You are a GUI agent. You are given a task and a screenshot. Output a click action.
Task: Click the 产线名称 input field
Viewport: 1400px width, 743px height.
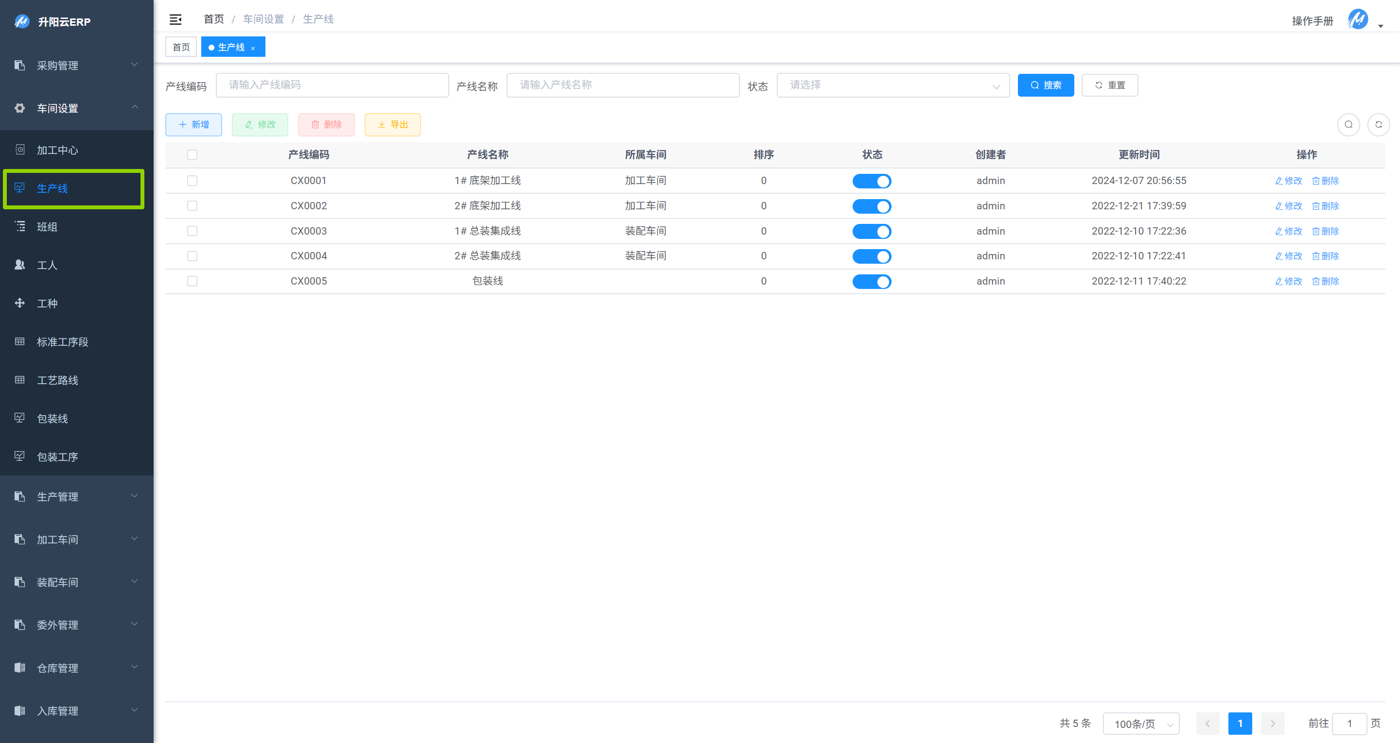coord(622,85)
